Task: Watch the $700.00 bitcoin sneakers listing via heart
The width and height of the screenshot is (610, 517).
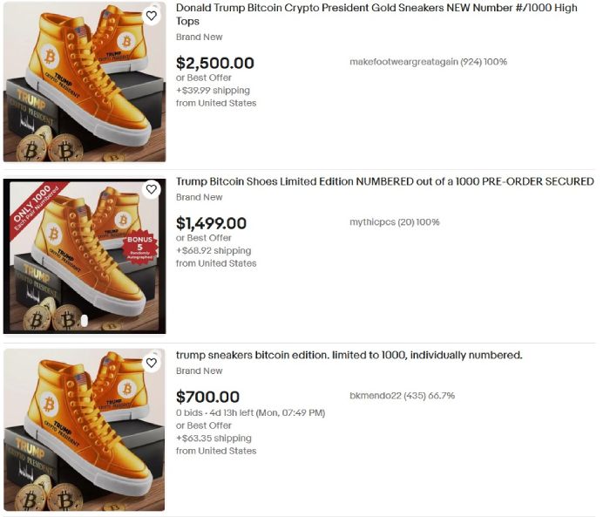Action: point(152,363)
